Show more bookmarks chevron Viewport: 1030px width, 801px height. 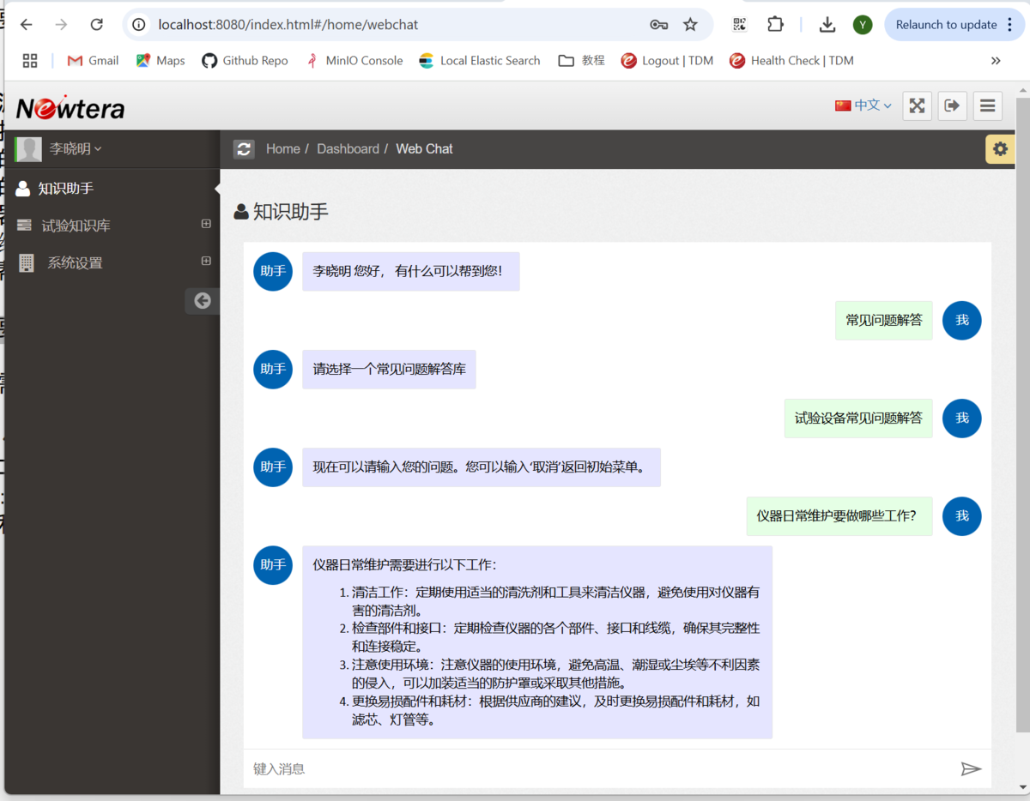[996, 61]
